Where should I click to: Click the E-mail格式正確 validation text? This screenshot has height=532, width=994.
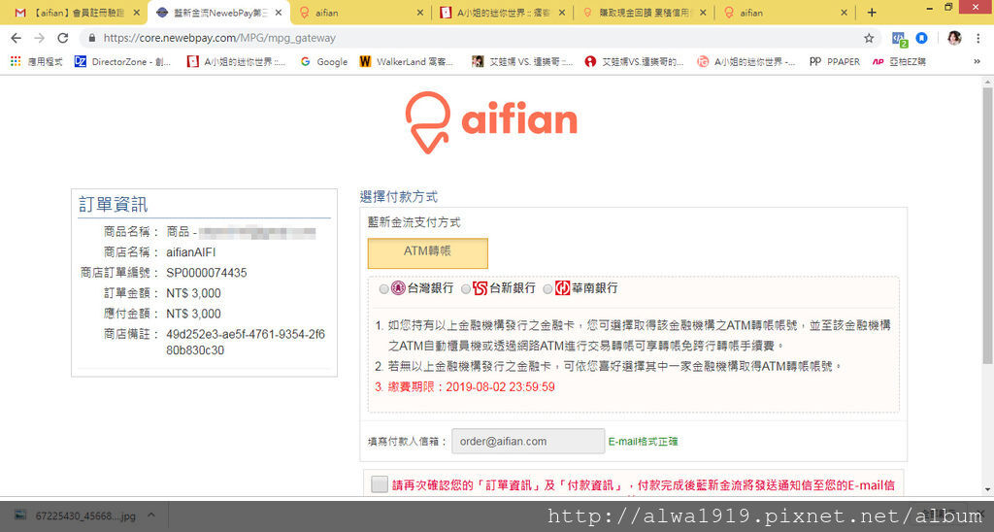coord(643,442)
